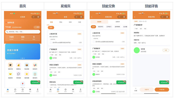This screenshot has width=175, height=99.
Task: Tap 发现 compass icon in 首页 tab bar
Action: pos(15,90)
